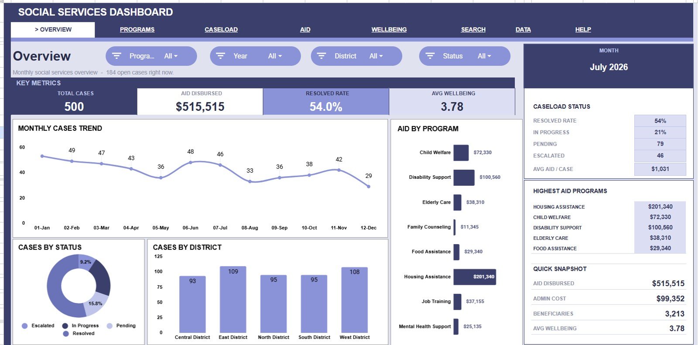Viewport: 698px width, 345px height.
Task: Click the Avg Wellbeing metric 3.78
Action: (x=452, y=107)
